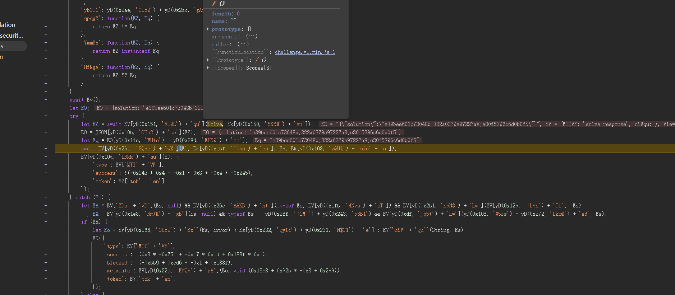The height and width of the screenshot is (295, 675).
Task: Expand the [[Prototype]] entry in the tooltip
Action: tap(208, 60)
